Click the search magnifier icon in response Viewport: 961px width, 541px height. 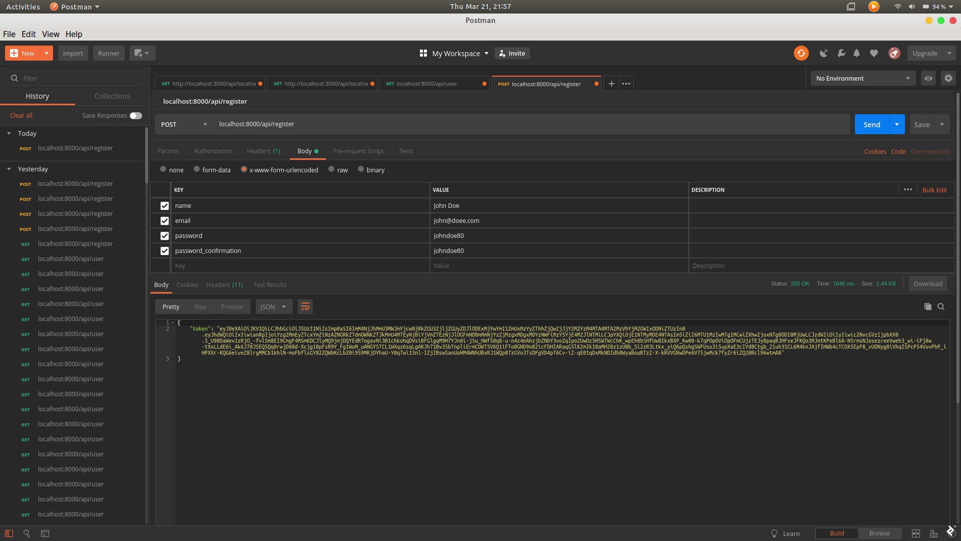tap(940, 307)
